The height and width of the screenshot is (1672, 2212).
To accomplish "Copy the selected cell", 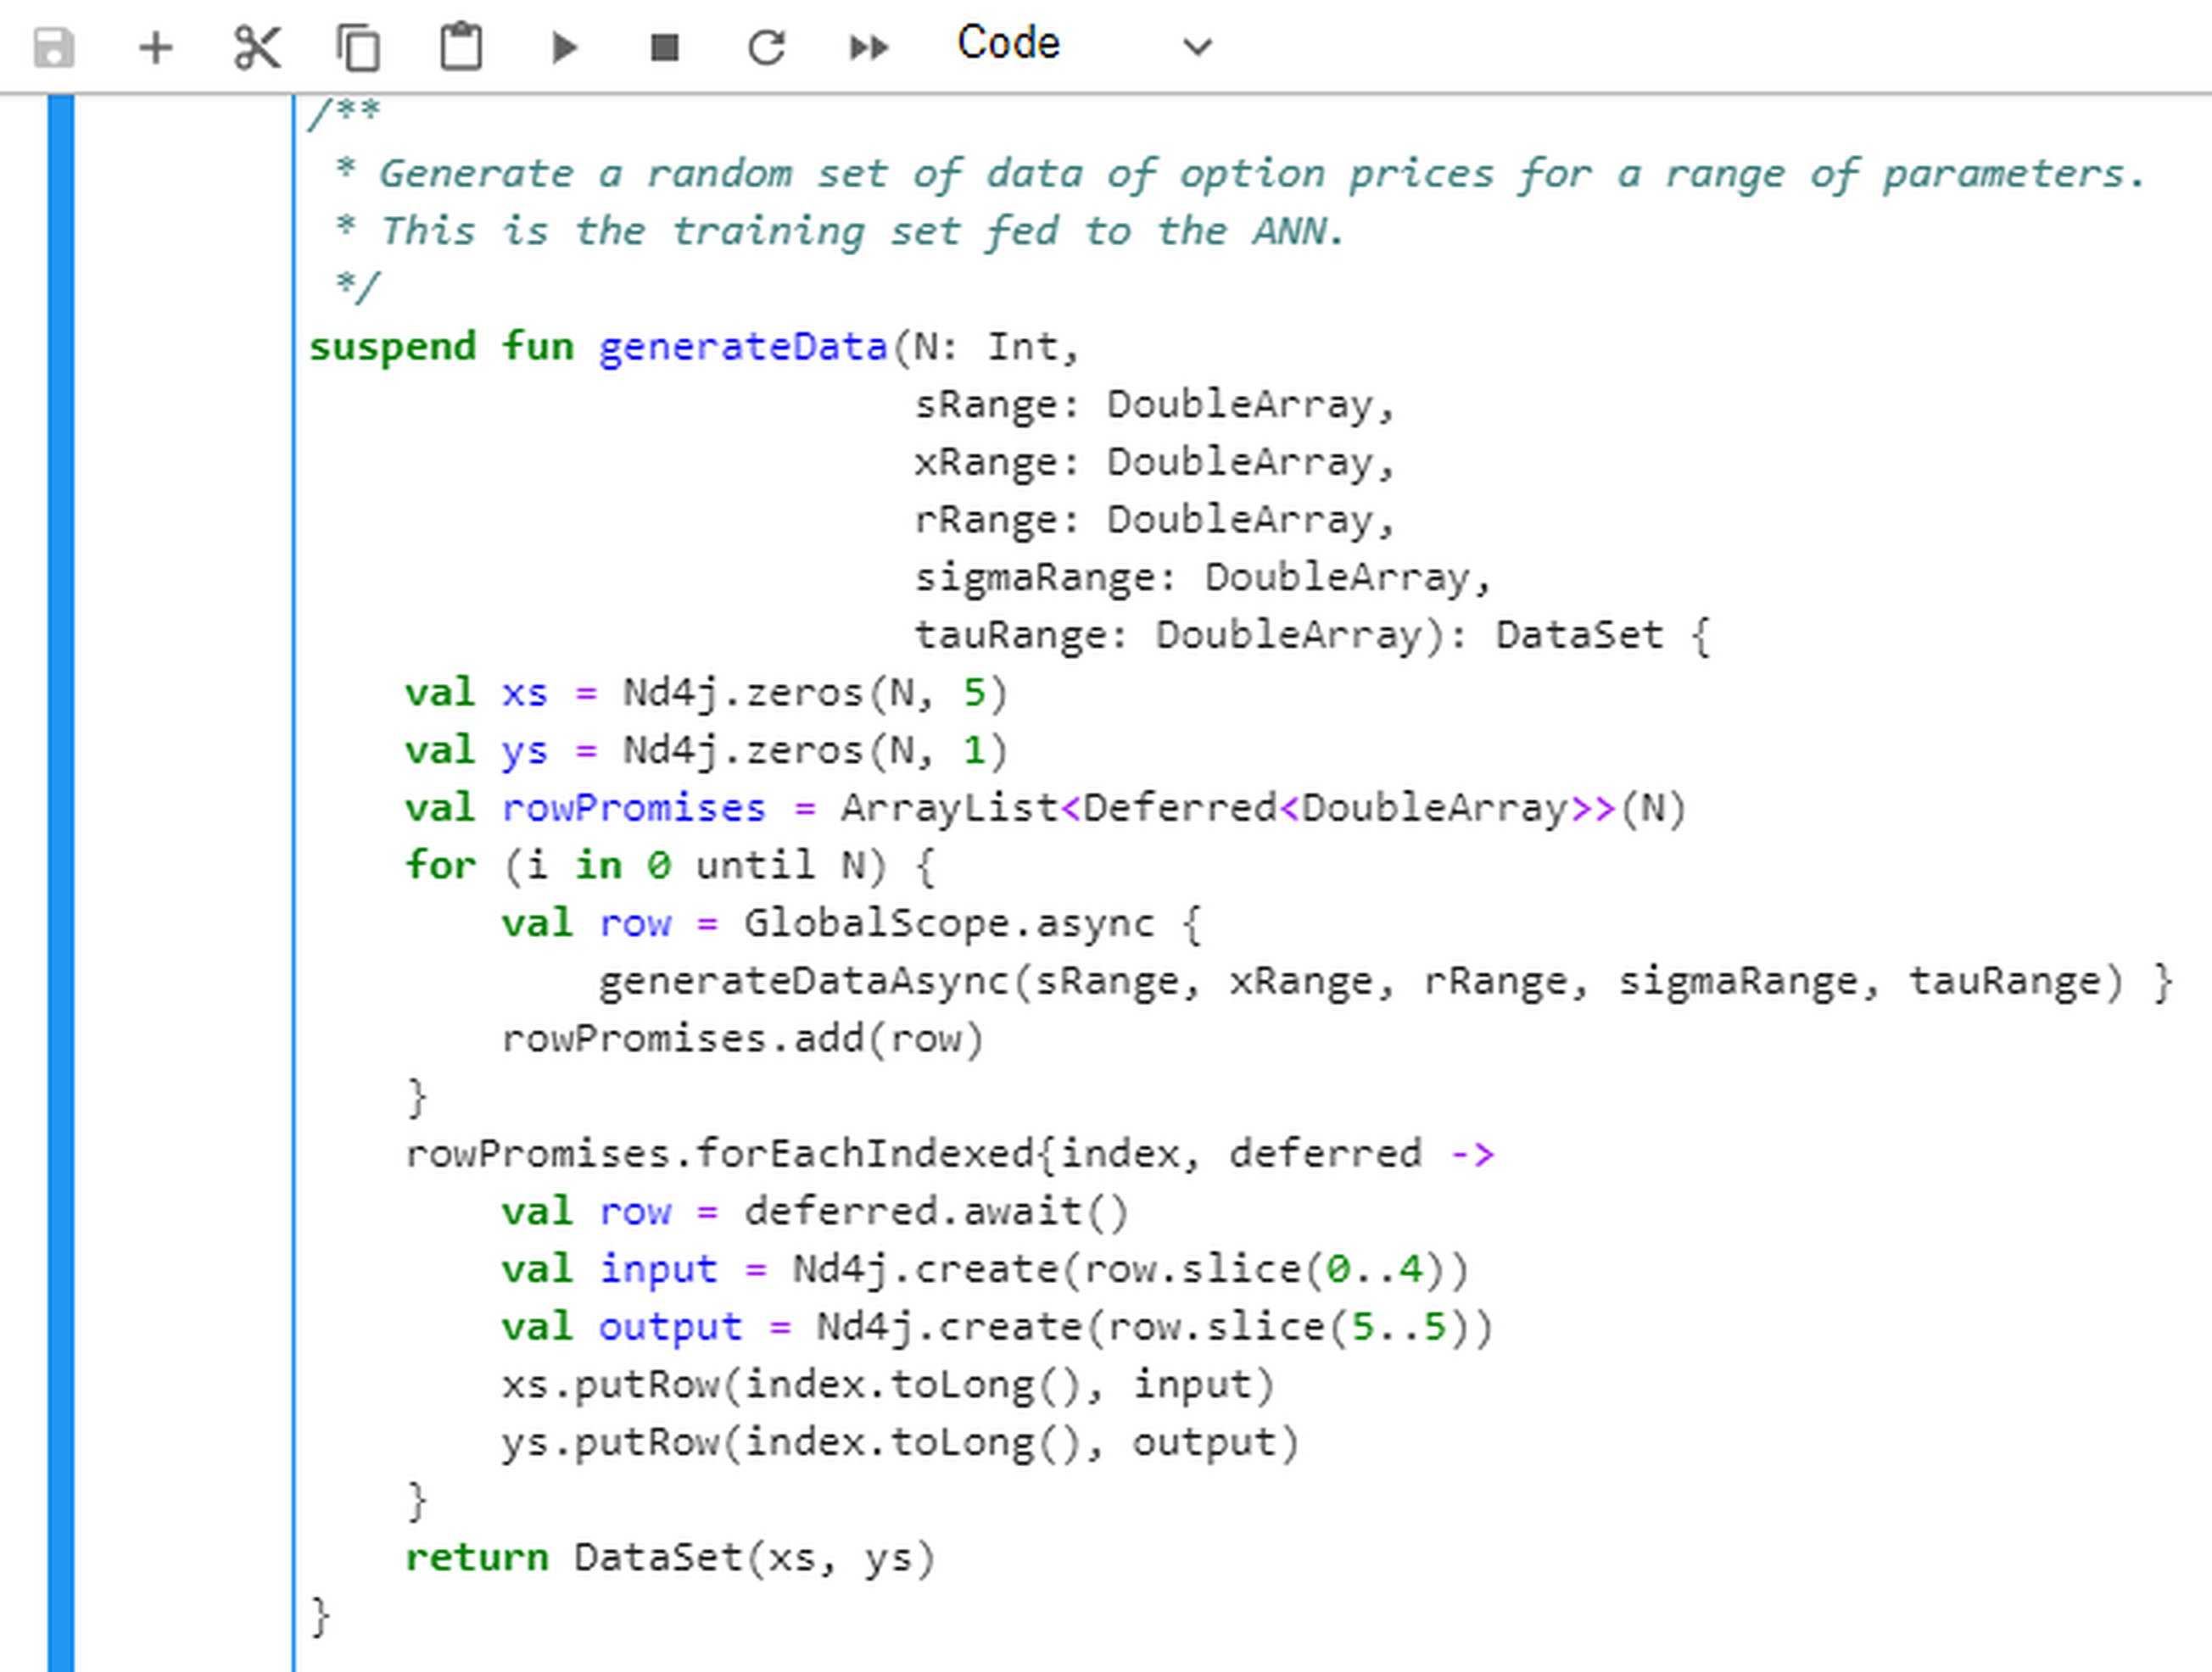I will (359, 47).
